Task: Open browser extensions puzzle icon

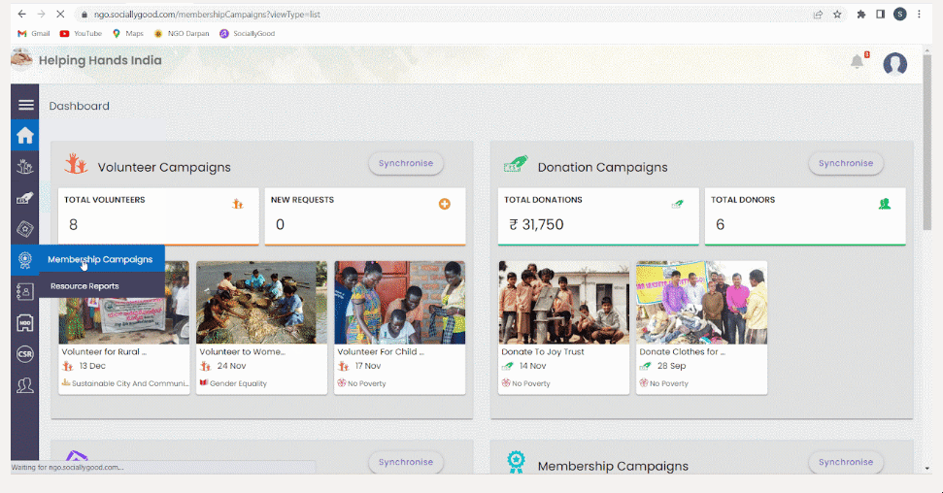Action: tap(861, 15)
